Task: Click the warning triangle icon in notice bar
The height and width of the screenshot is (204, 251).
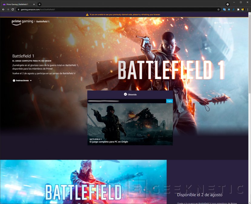Action: (x=87, y=15)
